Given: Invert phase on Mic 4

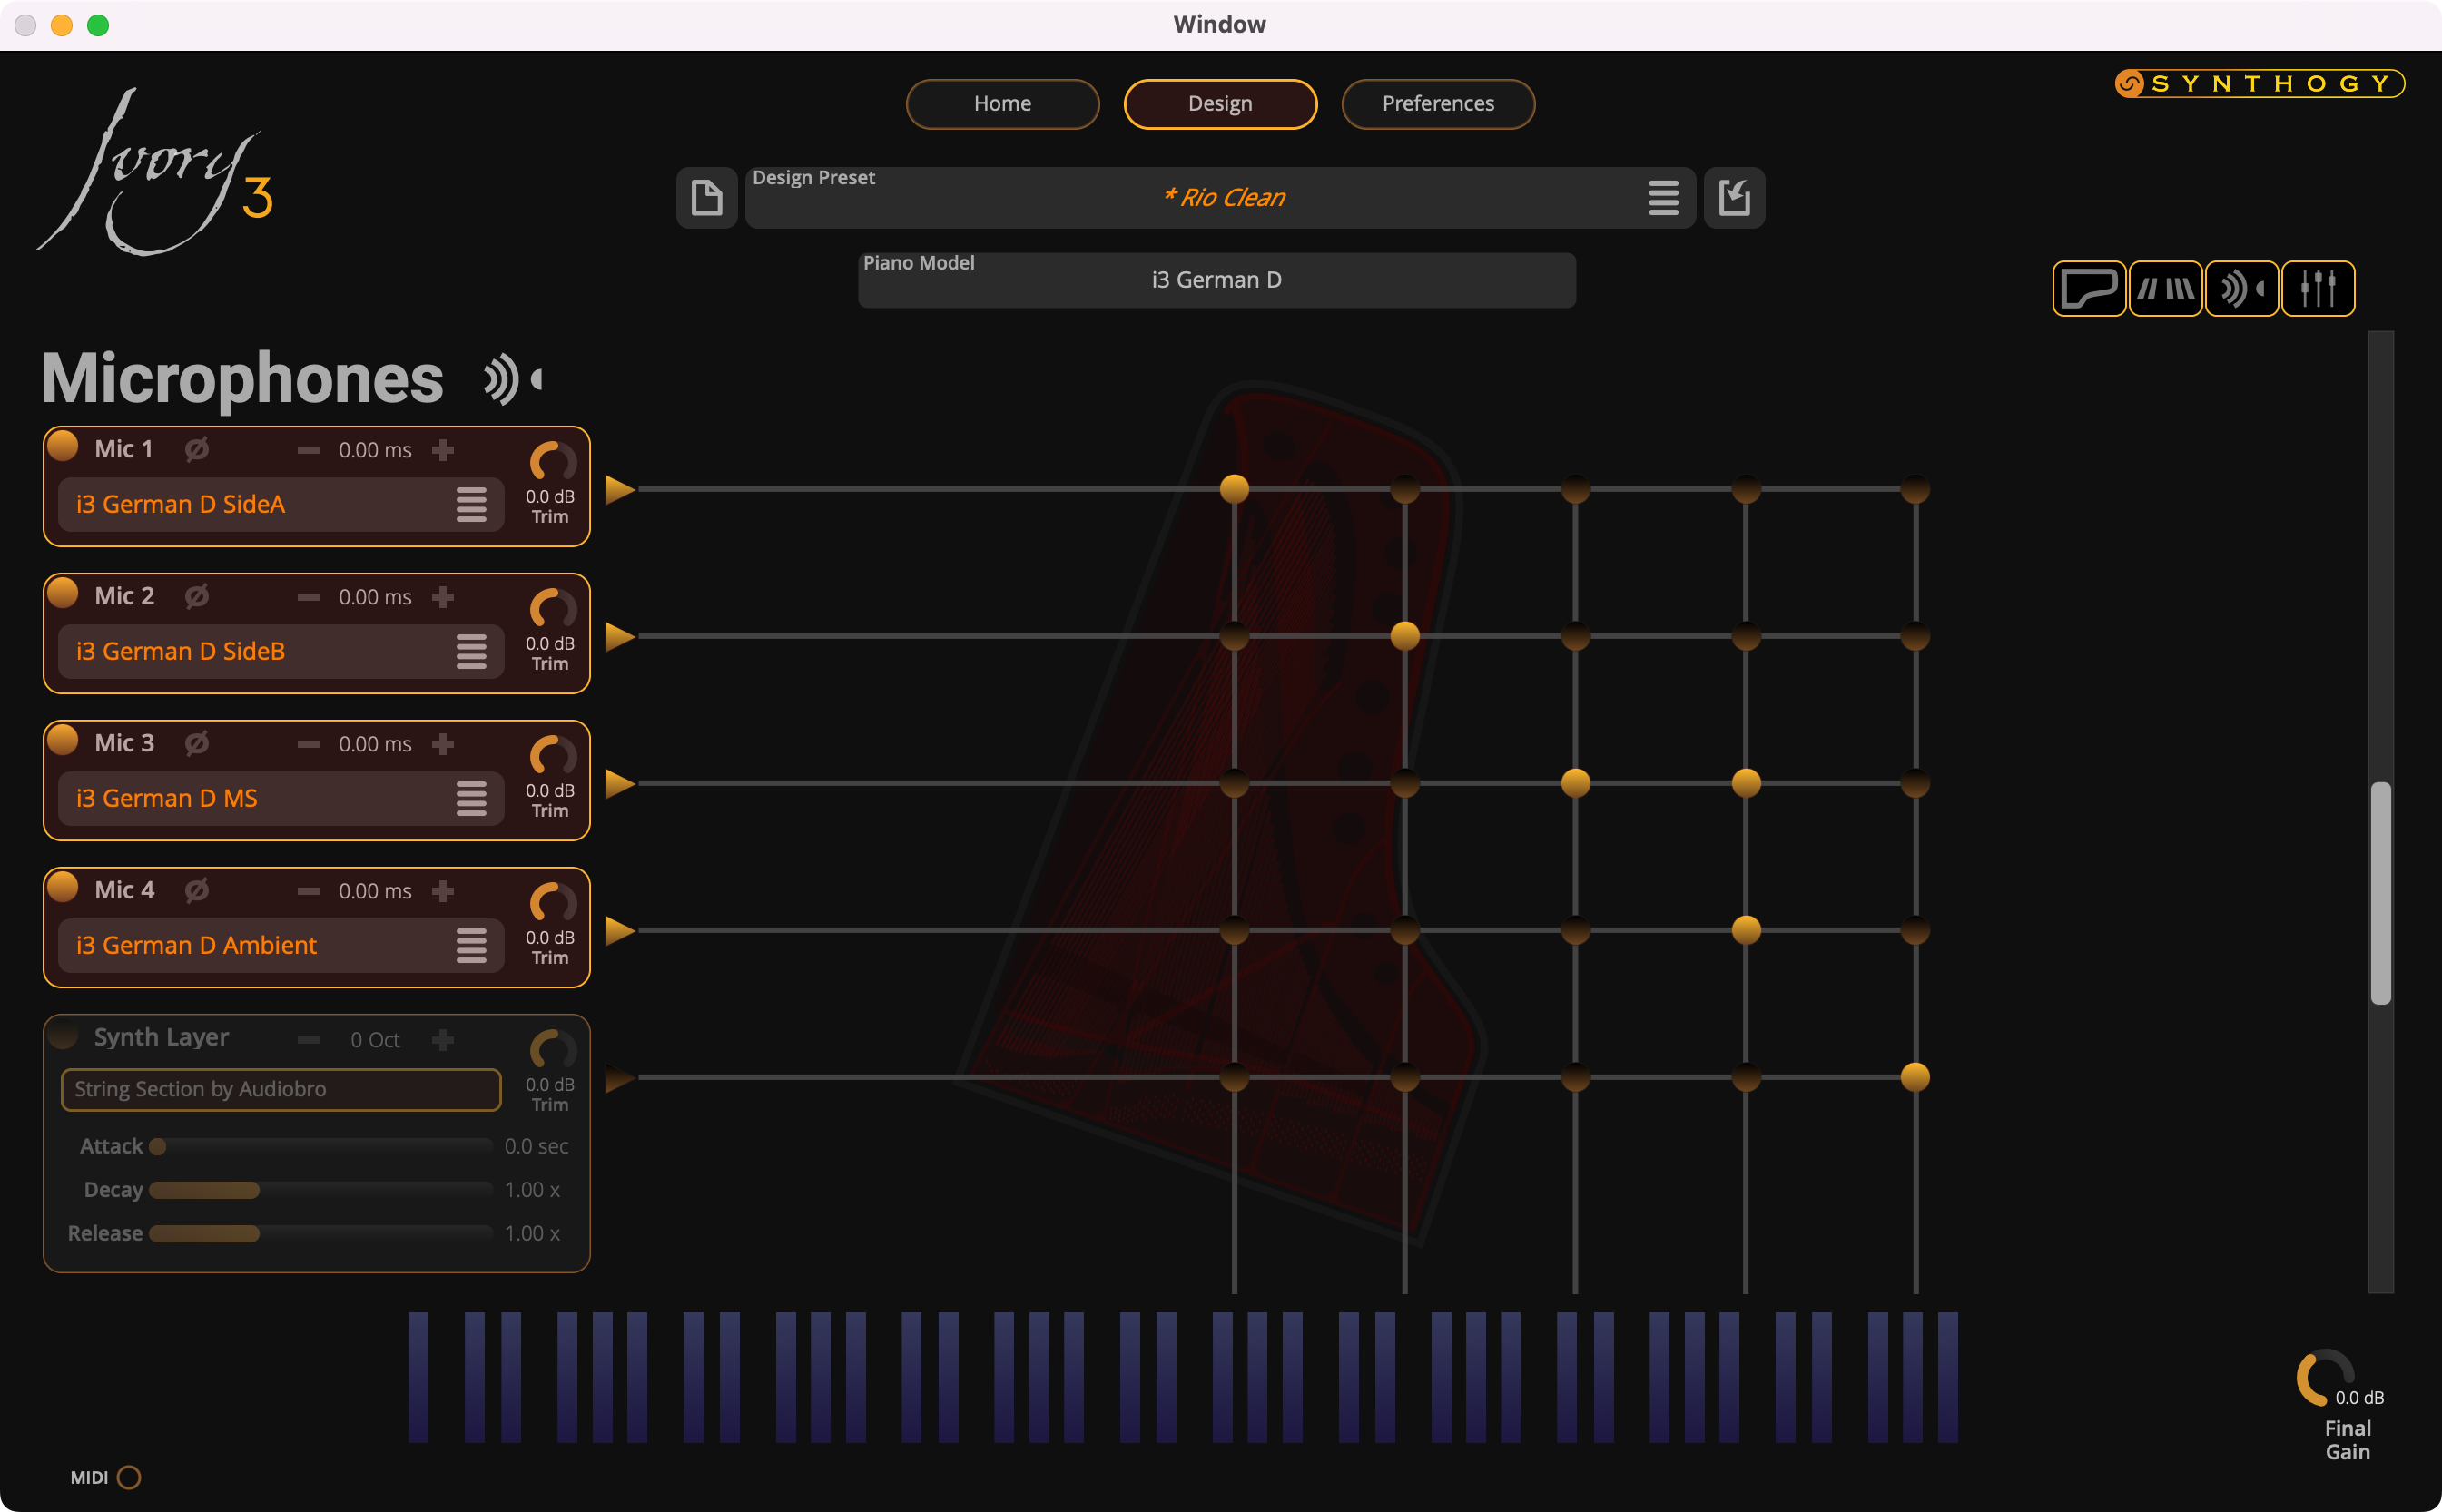Looking at the screenshot, I should 197,890.
